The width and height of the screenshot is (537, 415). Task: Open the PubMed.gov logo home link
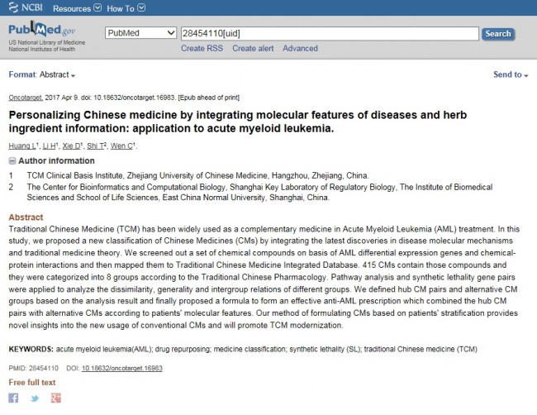(42, 30)
